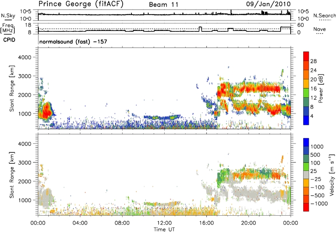Click the 'N.Search' legend label
This screenshot has width=336, height=232.
click(325, 15)
